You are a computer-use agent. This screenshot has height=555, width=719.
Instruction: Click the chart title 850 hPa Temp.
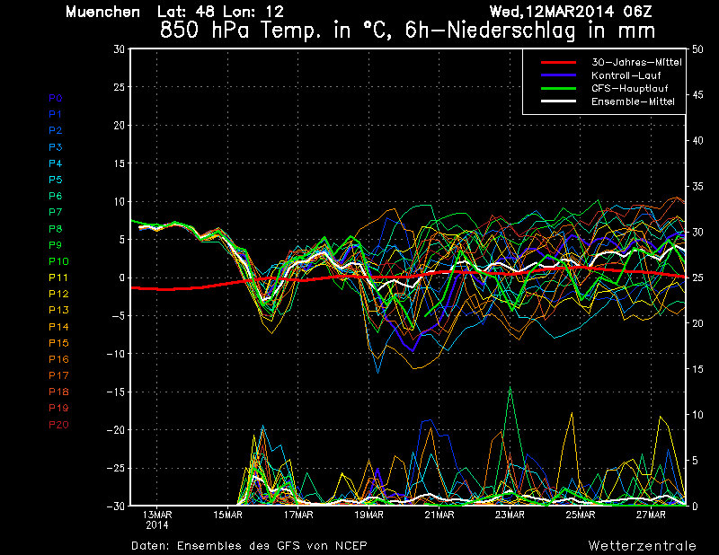tap(408, 31)
